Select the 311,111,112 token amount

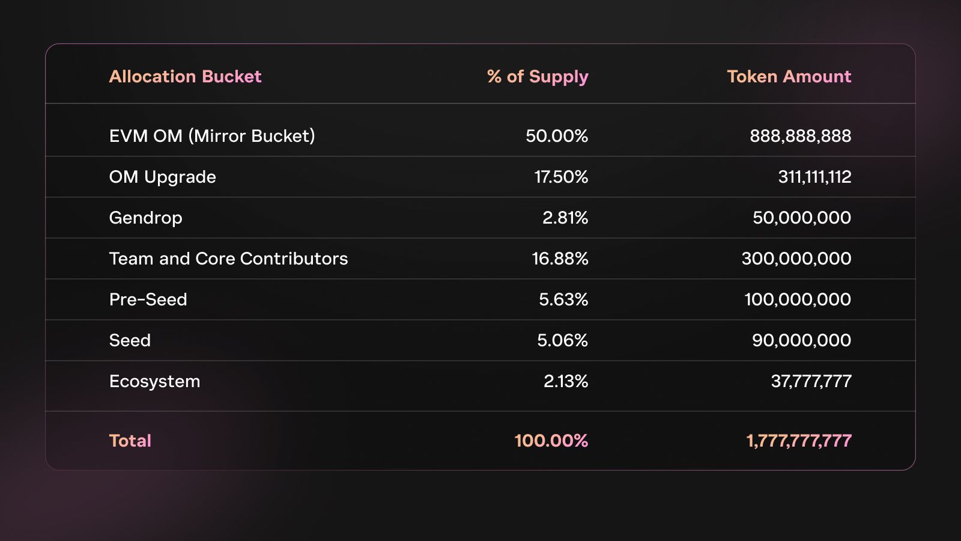coord(814,177)
